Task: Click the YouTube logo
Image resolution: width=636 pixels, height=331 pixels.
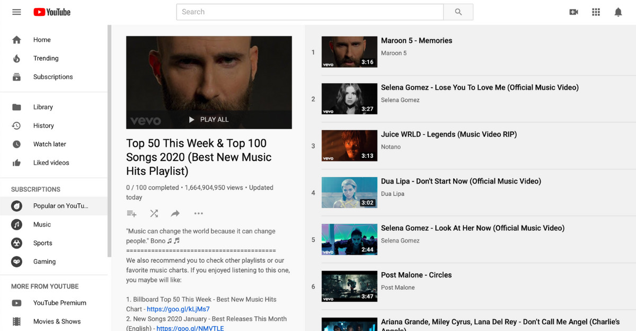Action: pos(52,12)
